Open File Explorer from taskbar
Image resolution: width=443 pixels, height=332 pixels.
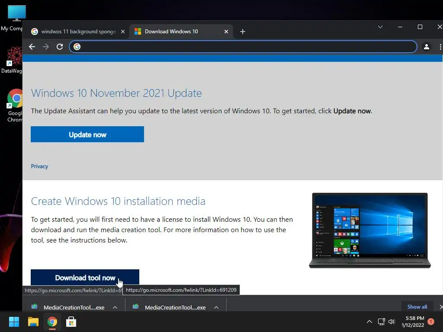coord(33,322)
